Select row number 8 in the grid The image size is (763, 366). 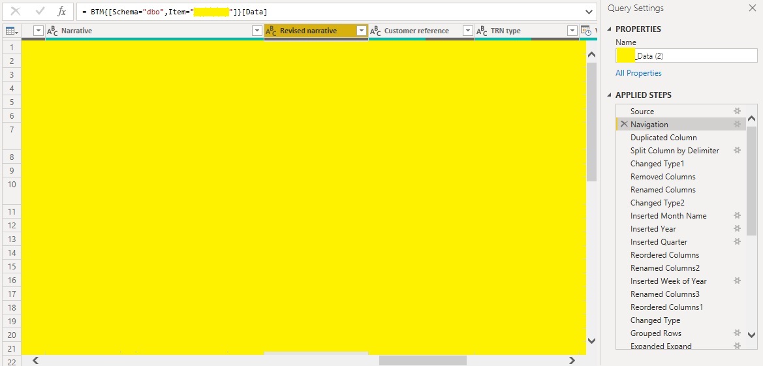coord(10,157)
